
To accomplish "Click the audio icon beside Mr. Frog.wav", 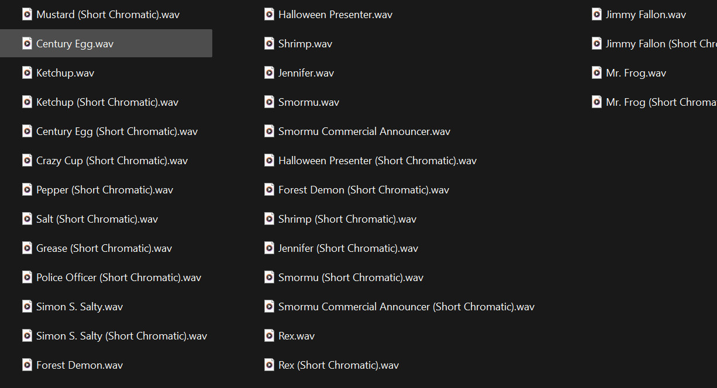I will tap(597, 72).
